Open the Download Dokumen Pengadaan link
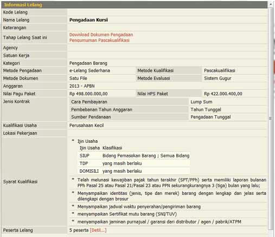Viewport: 275px width, 237px height. point(101,35)
